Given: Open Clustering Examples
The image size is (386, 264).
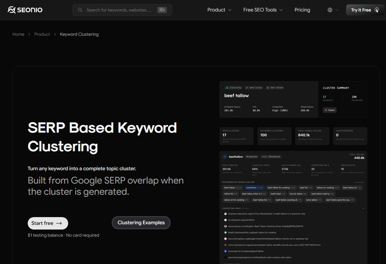Looking at the screenshot, I should [x=141, y=223].
